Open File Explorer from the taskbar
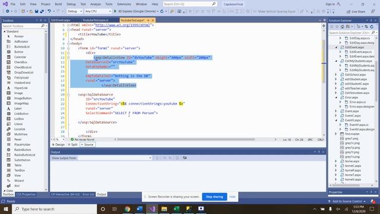This screenshot has height=214, width=380. click(x=164, y=209)
